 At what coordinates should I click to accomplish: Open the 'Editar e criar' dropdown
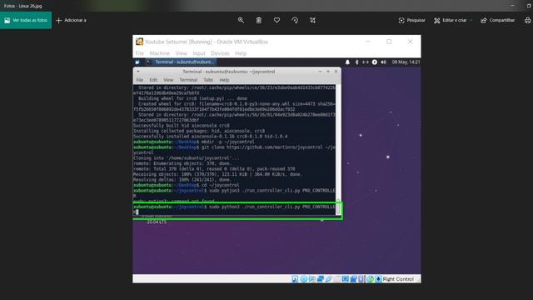point(453,20)
